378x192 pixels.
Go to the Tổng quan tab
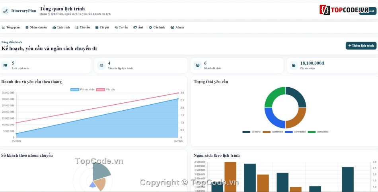[11, 27]
